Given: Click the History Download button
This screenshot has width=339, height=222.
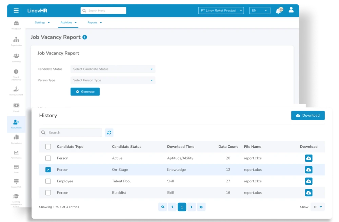Looking at the screenshot, I should [x=308, y=116].
